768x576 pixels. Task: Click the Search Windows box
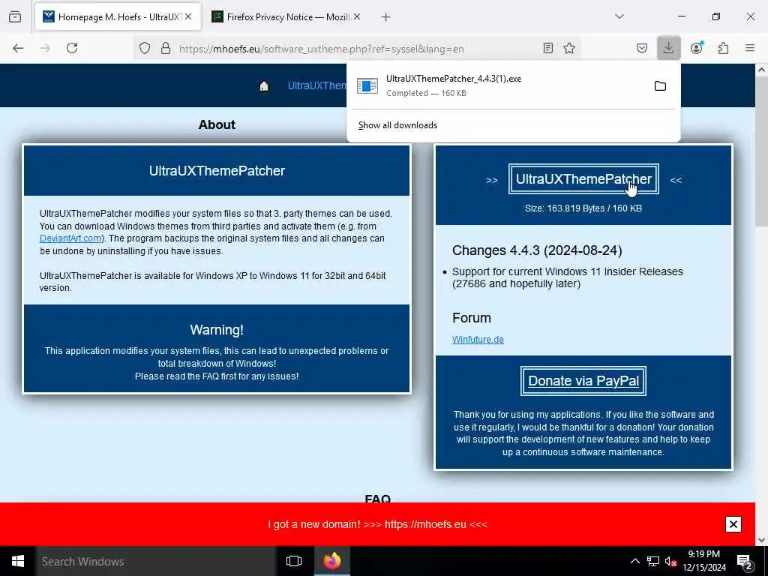pyautogui.click(x=156, y=561)
